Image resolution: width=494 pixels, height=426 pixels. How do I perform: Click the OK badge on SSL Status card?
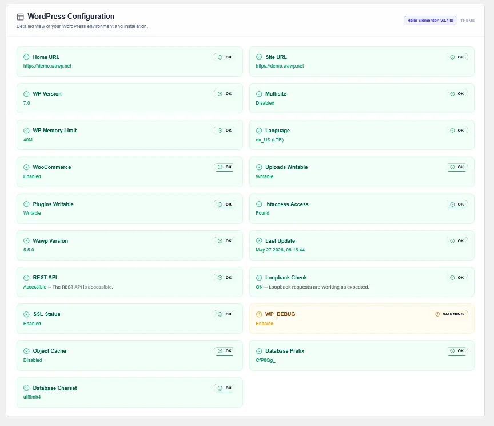(224, 314)
